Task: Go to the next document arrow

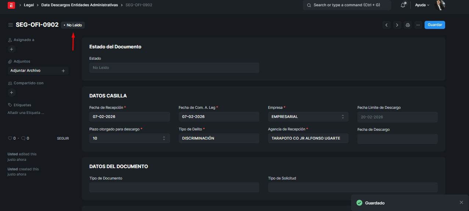Action: coord(397,25)
